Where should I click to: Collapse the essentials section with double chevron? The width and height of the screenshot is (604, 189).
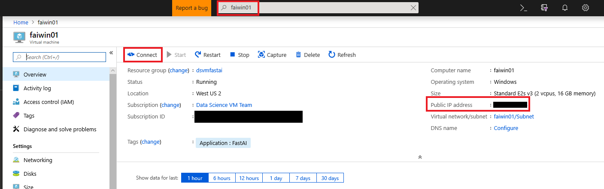click(x=420, y=157)
